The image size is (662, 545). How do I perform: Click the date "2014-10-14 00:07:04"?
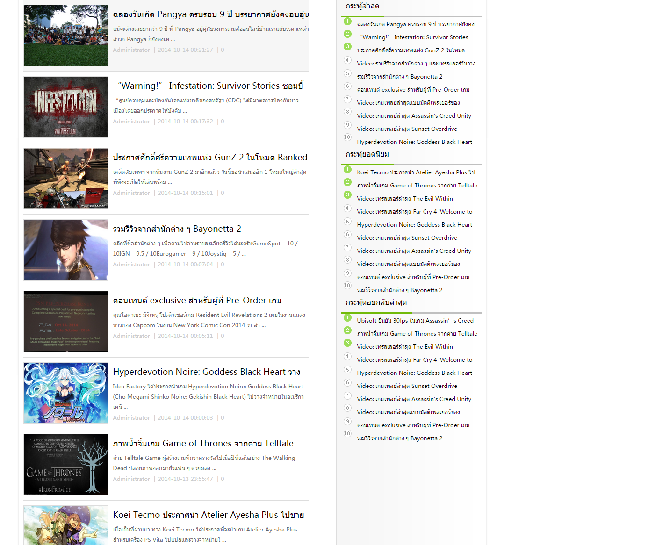[x=185, y=265]
